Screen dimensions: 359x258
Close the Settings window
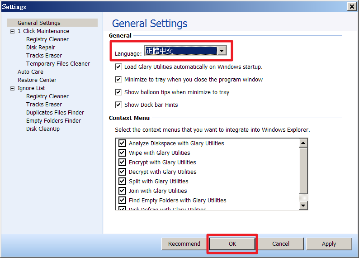click(x=351, y=6)
